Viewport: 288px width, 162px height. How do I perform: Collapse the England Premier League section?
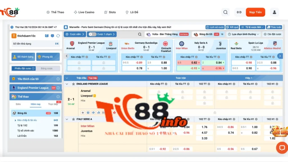point(67,84)
